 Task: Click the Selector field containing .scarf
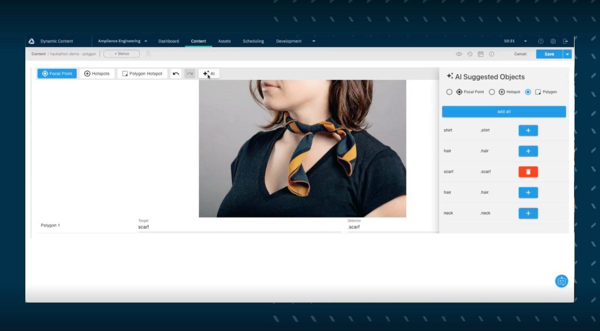point(393,227)
